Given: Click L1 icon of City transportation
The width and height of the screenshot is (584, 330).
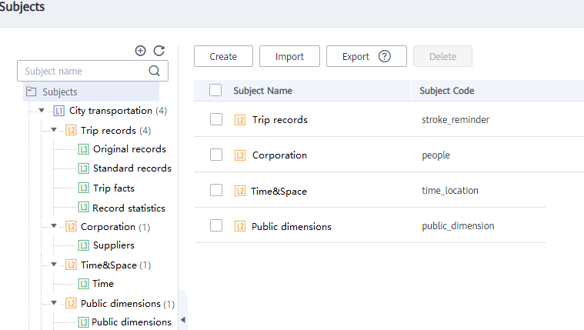Looking at the screenshot, I should (58, 111).
